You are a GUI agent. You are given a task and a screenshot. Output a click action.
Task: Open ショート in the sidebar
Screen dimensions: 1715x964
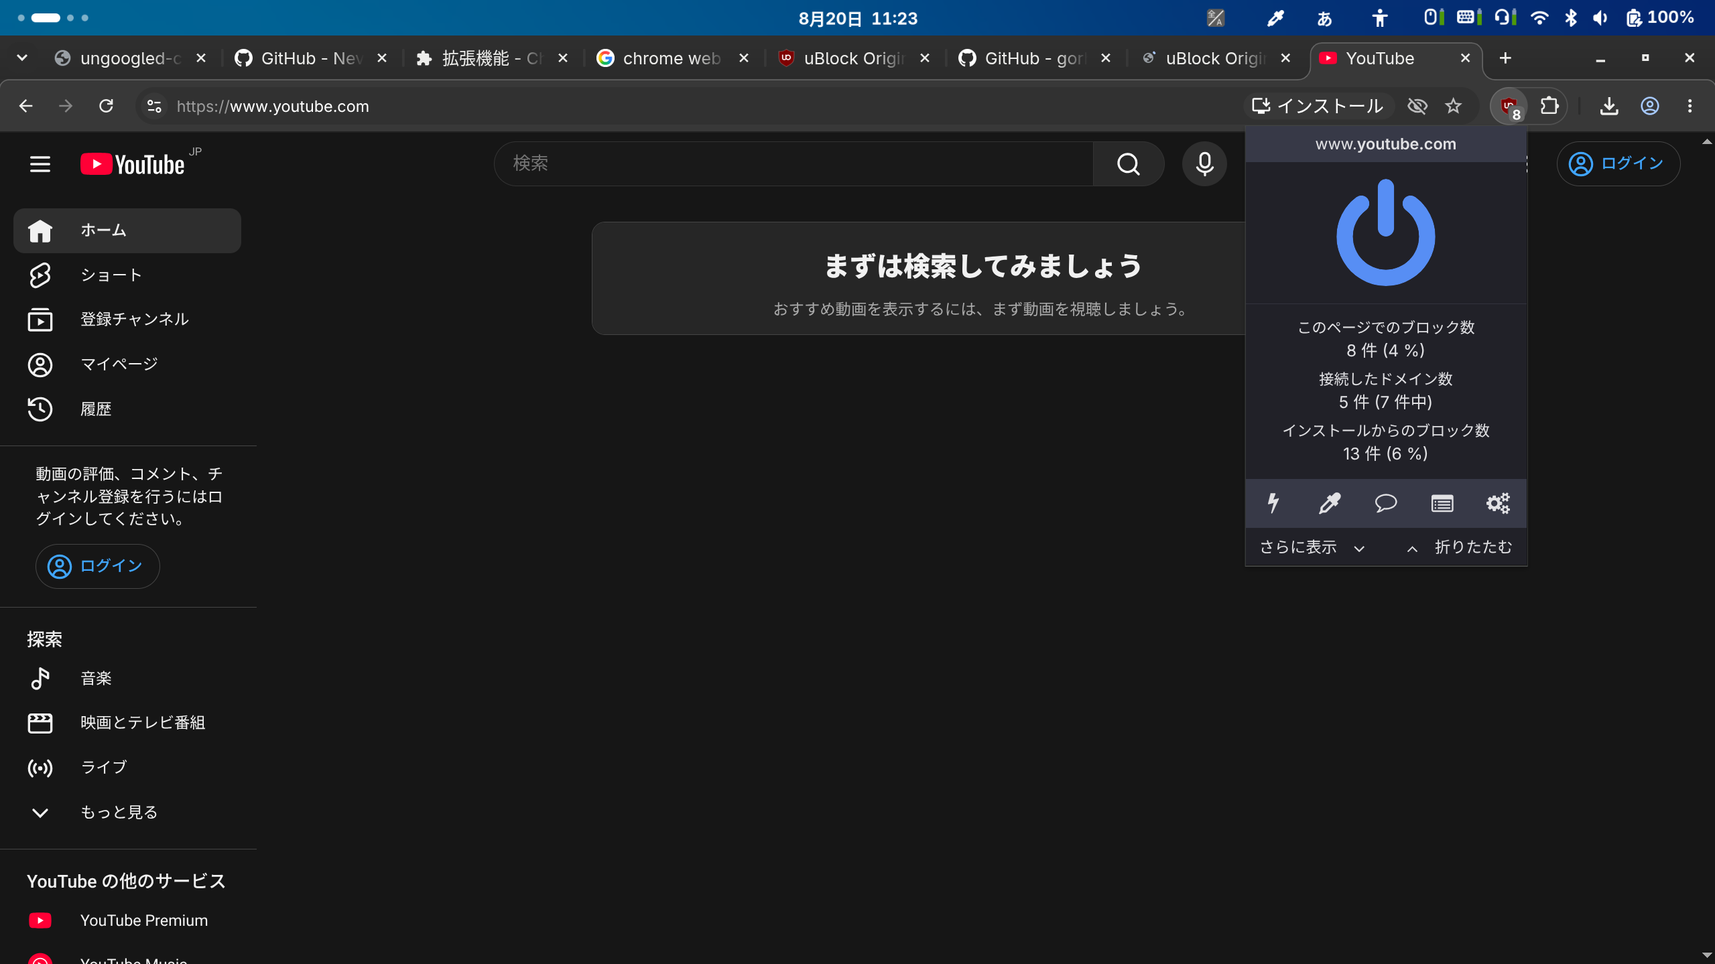tap(127, 275)
